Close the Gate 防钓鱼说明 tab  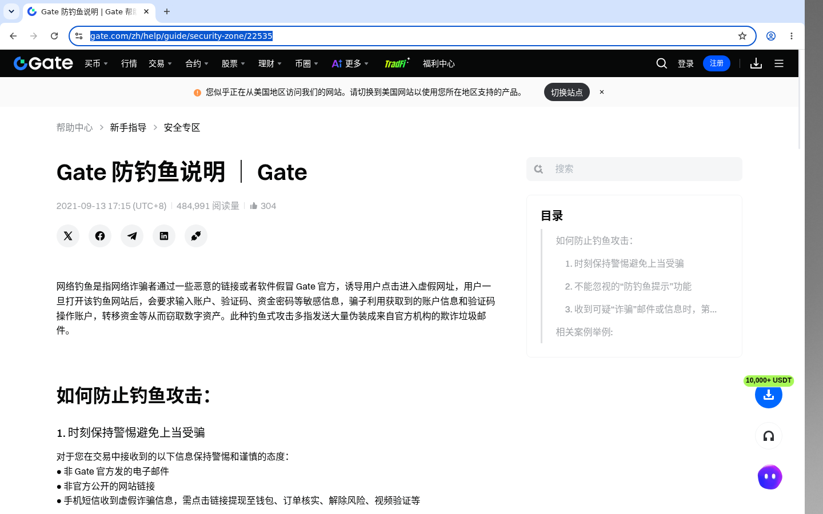click(x=146, y=11)
